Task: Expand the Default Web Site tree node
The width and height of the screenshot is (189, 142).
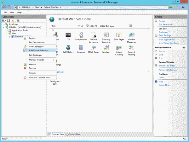Action: 10,37
